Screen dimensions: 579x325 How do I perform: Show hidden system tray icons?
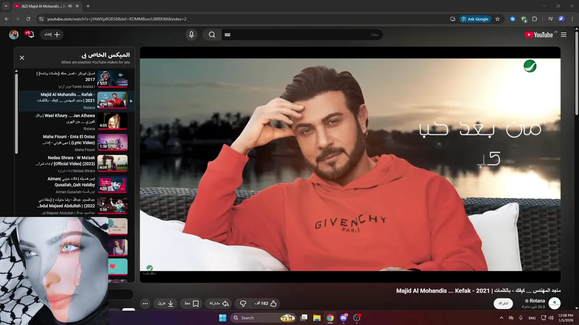[501, 318]
